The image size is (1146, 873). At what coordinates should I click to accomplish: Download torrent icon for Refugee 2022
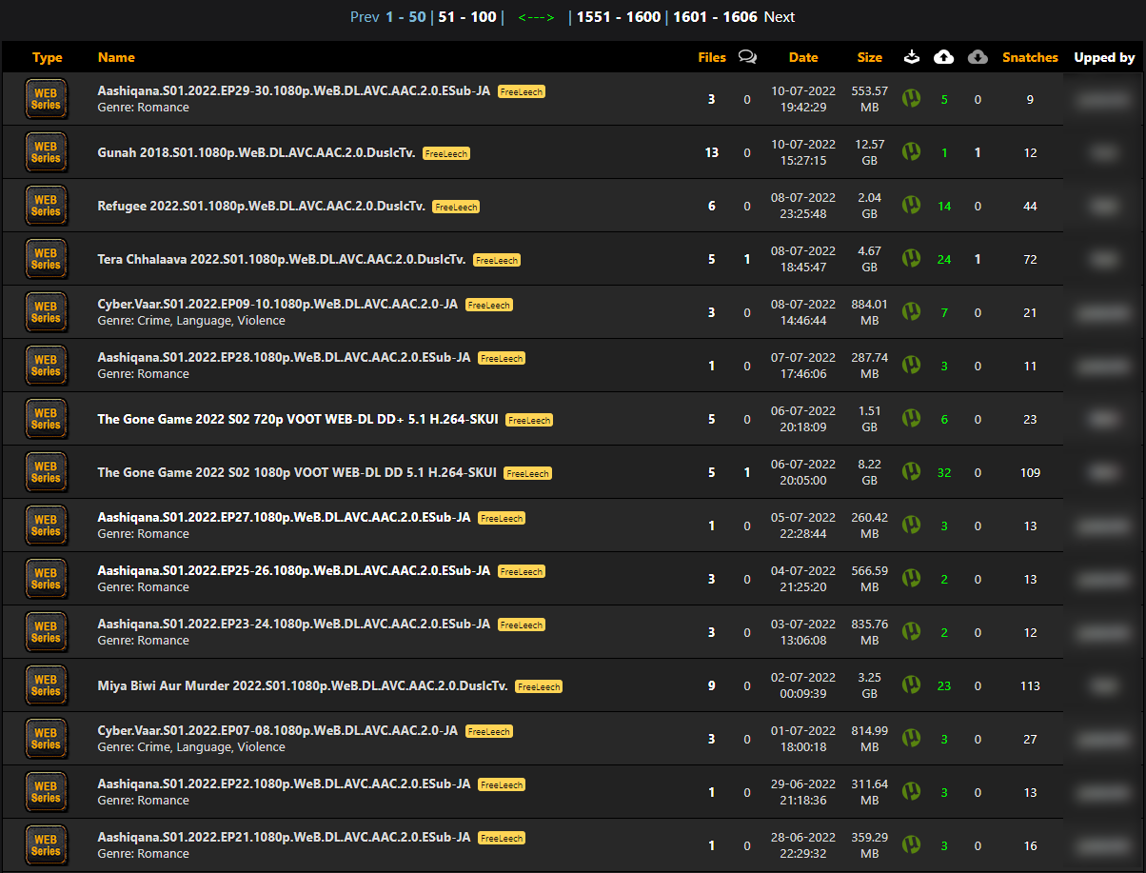point(912,205)
